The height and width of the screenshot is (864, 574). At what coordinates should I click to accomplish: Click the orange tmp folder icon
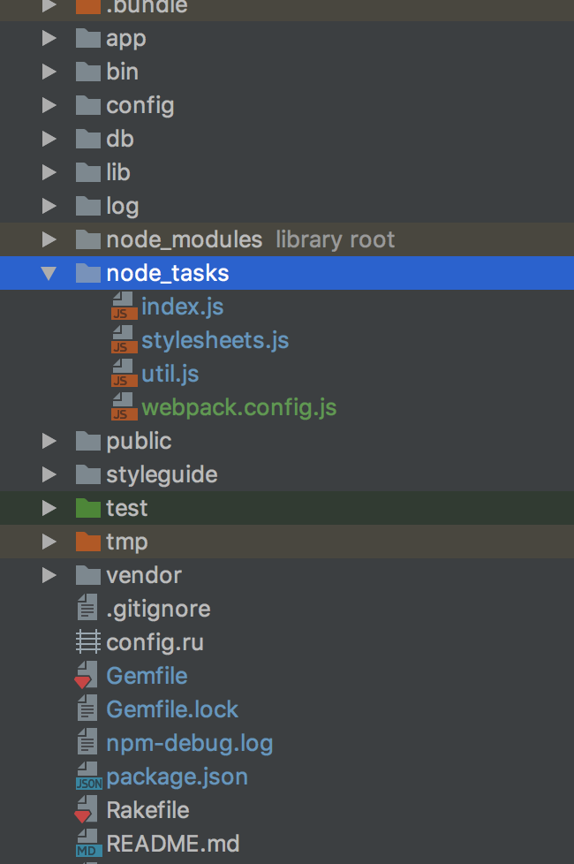(88, 542)
